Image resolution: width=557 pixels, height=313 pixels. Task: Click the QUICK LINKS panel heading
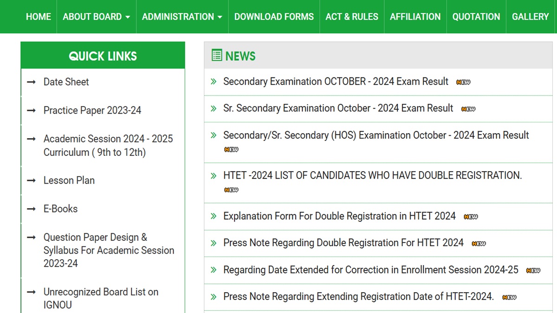[x=103, y=56]
